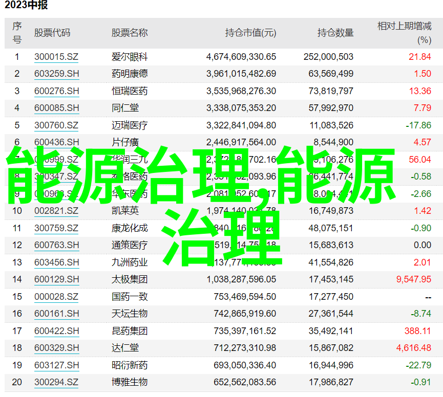Open stock code link 603127.SH
443x397 pixels.
[56, 365]
